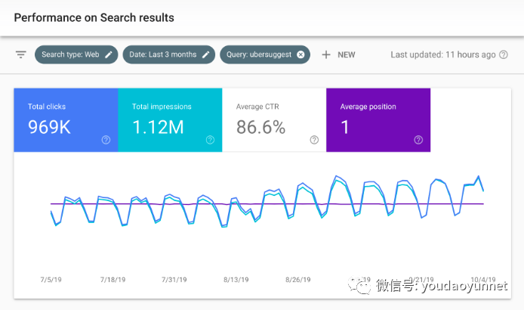Screen dimensions: 524x310
Task: Click the final peak of clicks line
Action: pyautogui.click(x=478, y=176)
